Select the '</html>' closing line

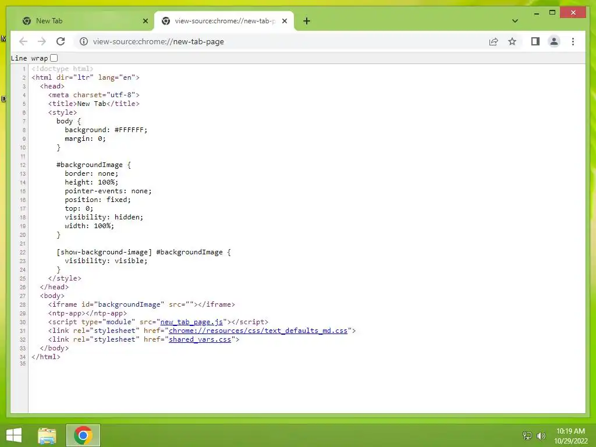[x=46, y=357]
